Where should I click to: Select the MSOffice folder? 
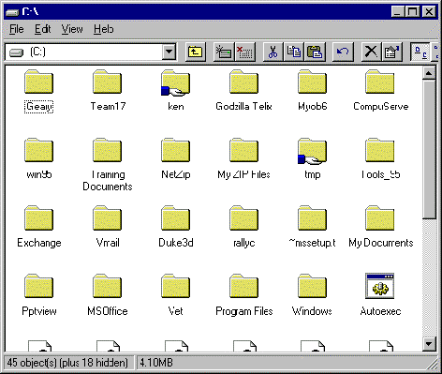(108, 295)
